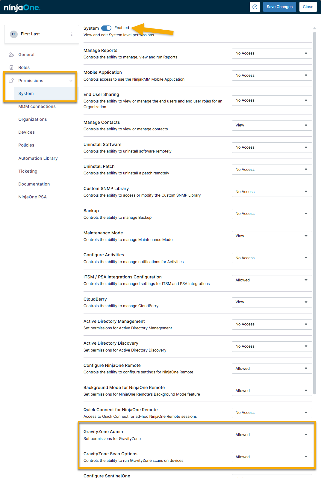Disable the System permissions toggle
Image resolution: width=321 pixels, height=478 pixels.
106,28
